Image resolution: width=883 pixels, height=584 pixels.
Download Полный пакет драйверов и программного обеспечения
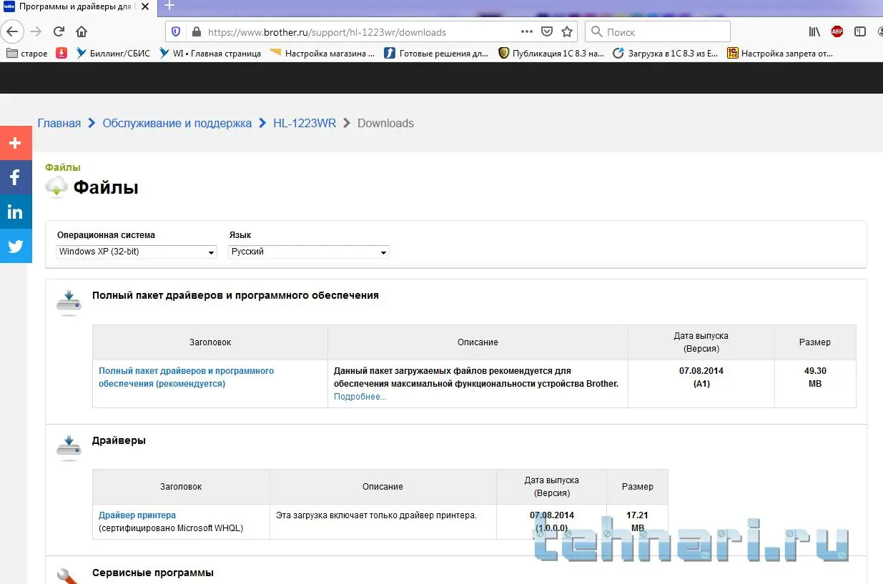point(187,377)
